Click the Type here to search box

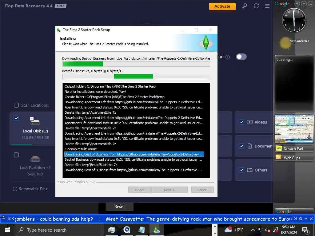pyautogui.click(x=59, y=230)
